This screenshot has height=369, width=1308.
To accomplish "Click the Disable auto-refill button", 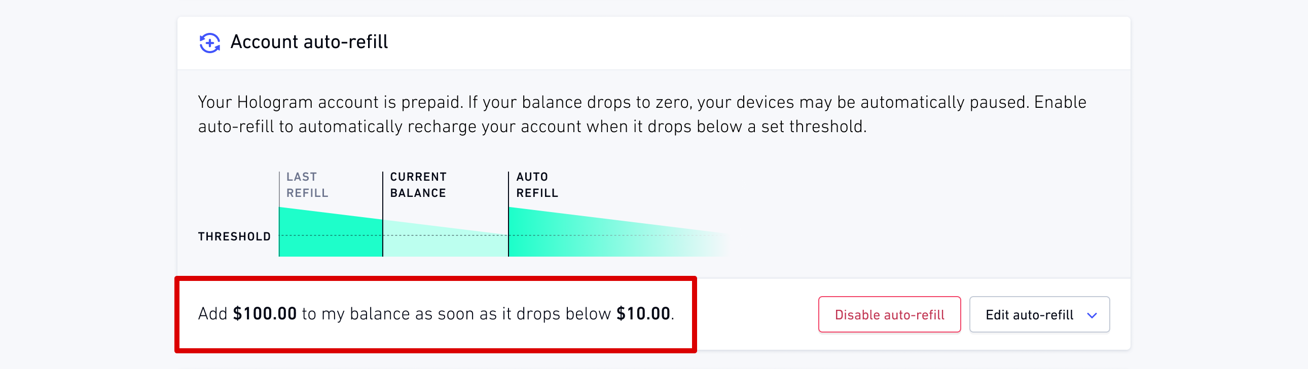I will tap(889, 315).
